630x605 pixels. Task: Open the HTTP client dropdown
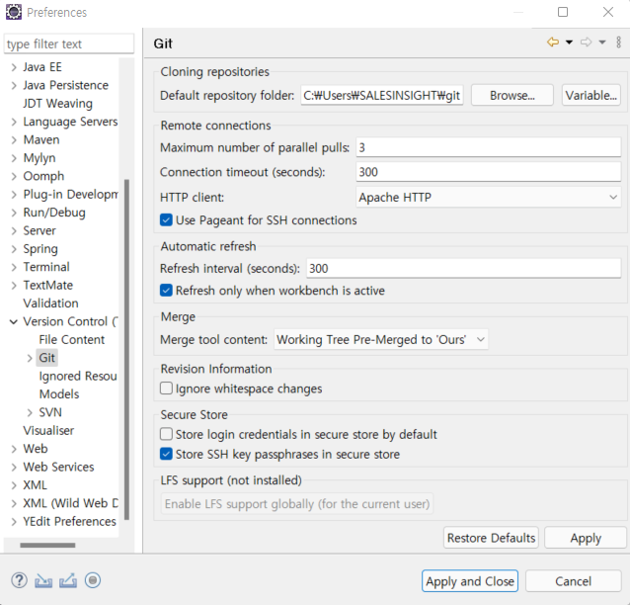(488, 197)
